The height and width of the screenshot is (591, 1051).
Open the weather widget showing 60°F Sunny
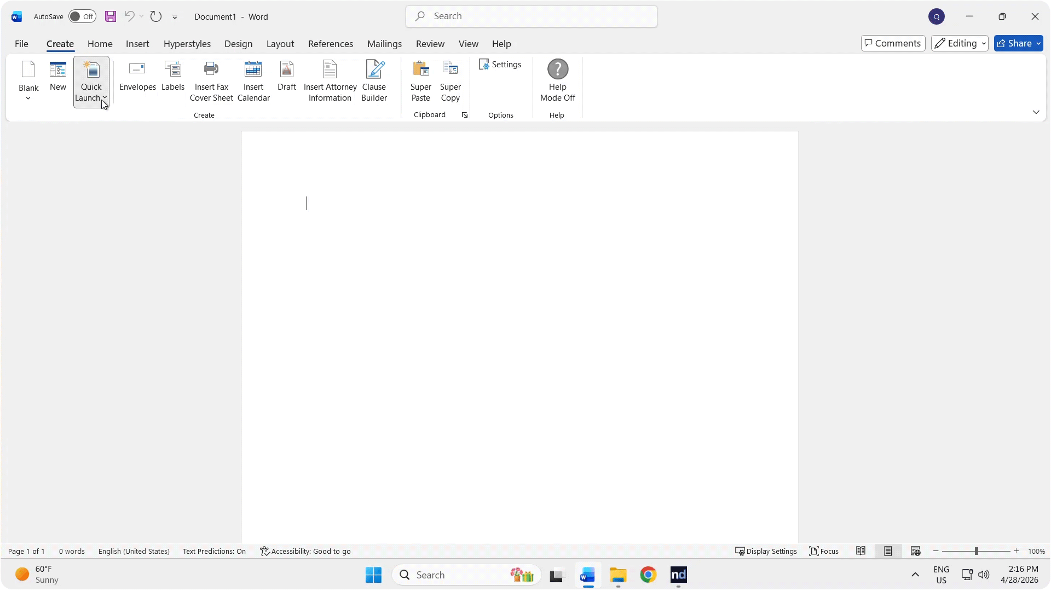pos(37,575)
